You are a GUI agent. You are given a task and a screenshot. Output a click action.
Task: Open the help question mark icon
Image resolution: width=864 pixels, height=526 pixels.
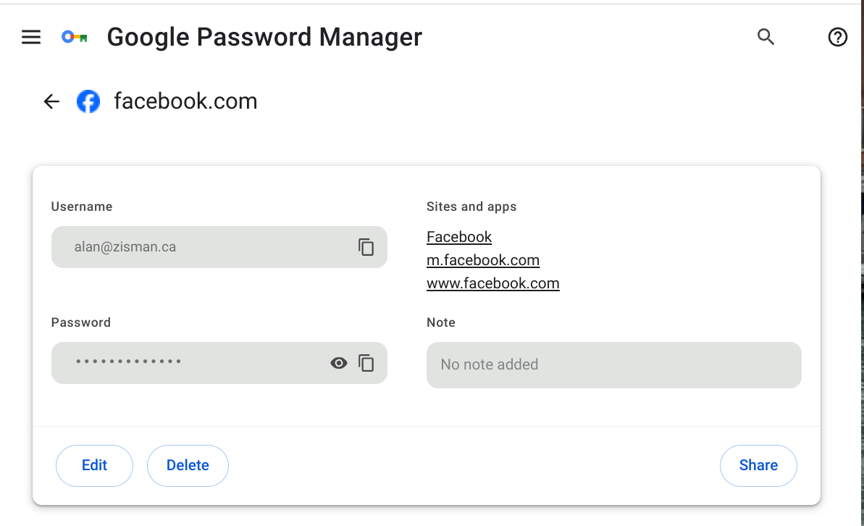click(837, 37)
